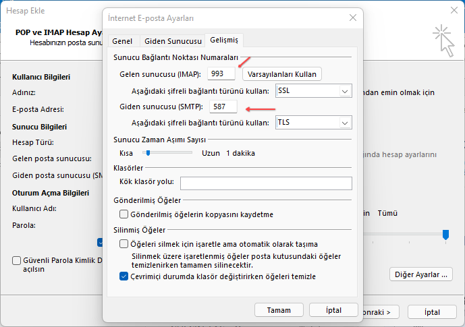Viewport: 465px width, 327px height.
Task: Switch to the Genel tab
Action: point(122,41)
